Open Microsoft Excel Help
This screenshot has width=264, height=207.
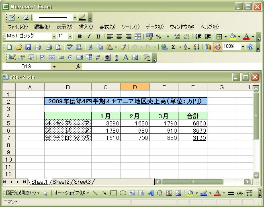pos(250,47)
